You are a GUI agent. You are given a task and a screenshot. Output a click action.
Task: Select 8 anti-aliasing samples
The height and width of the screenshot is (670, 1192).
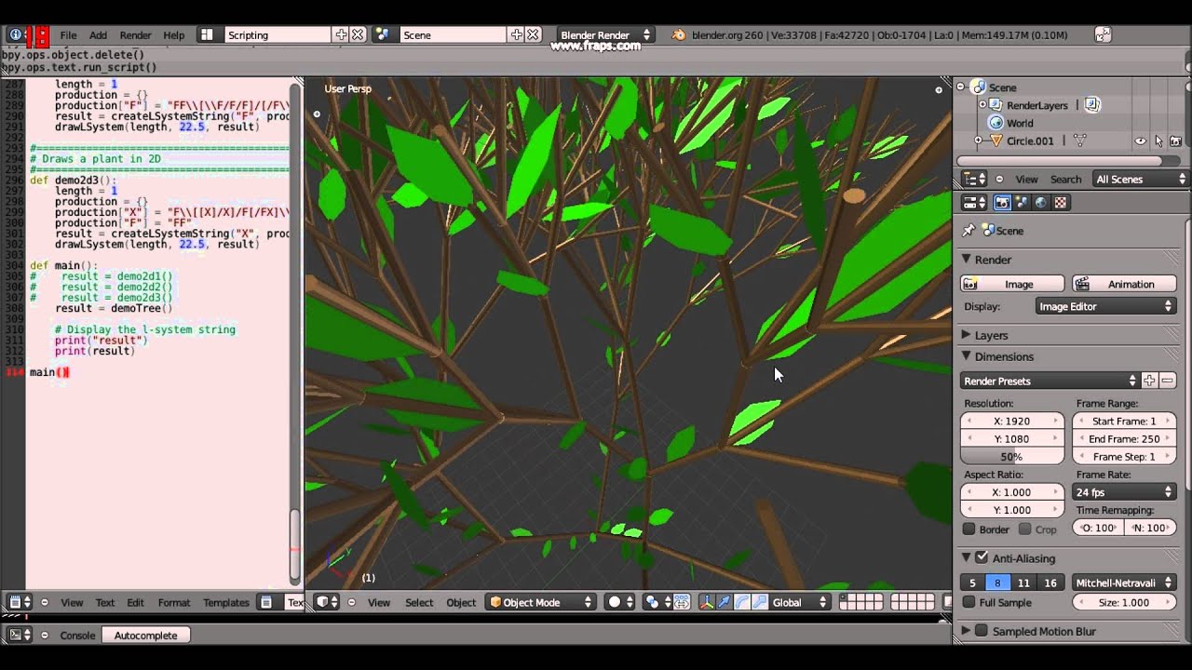tap(998, 583)
